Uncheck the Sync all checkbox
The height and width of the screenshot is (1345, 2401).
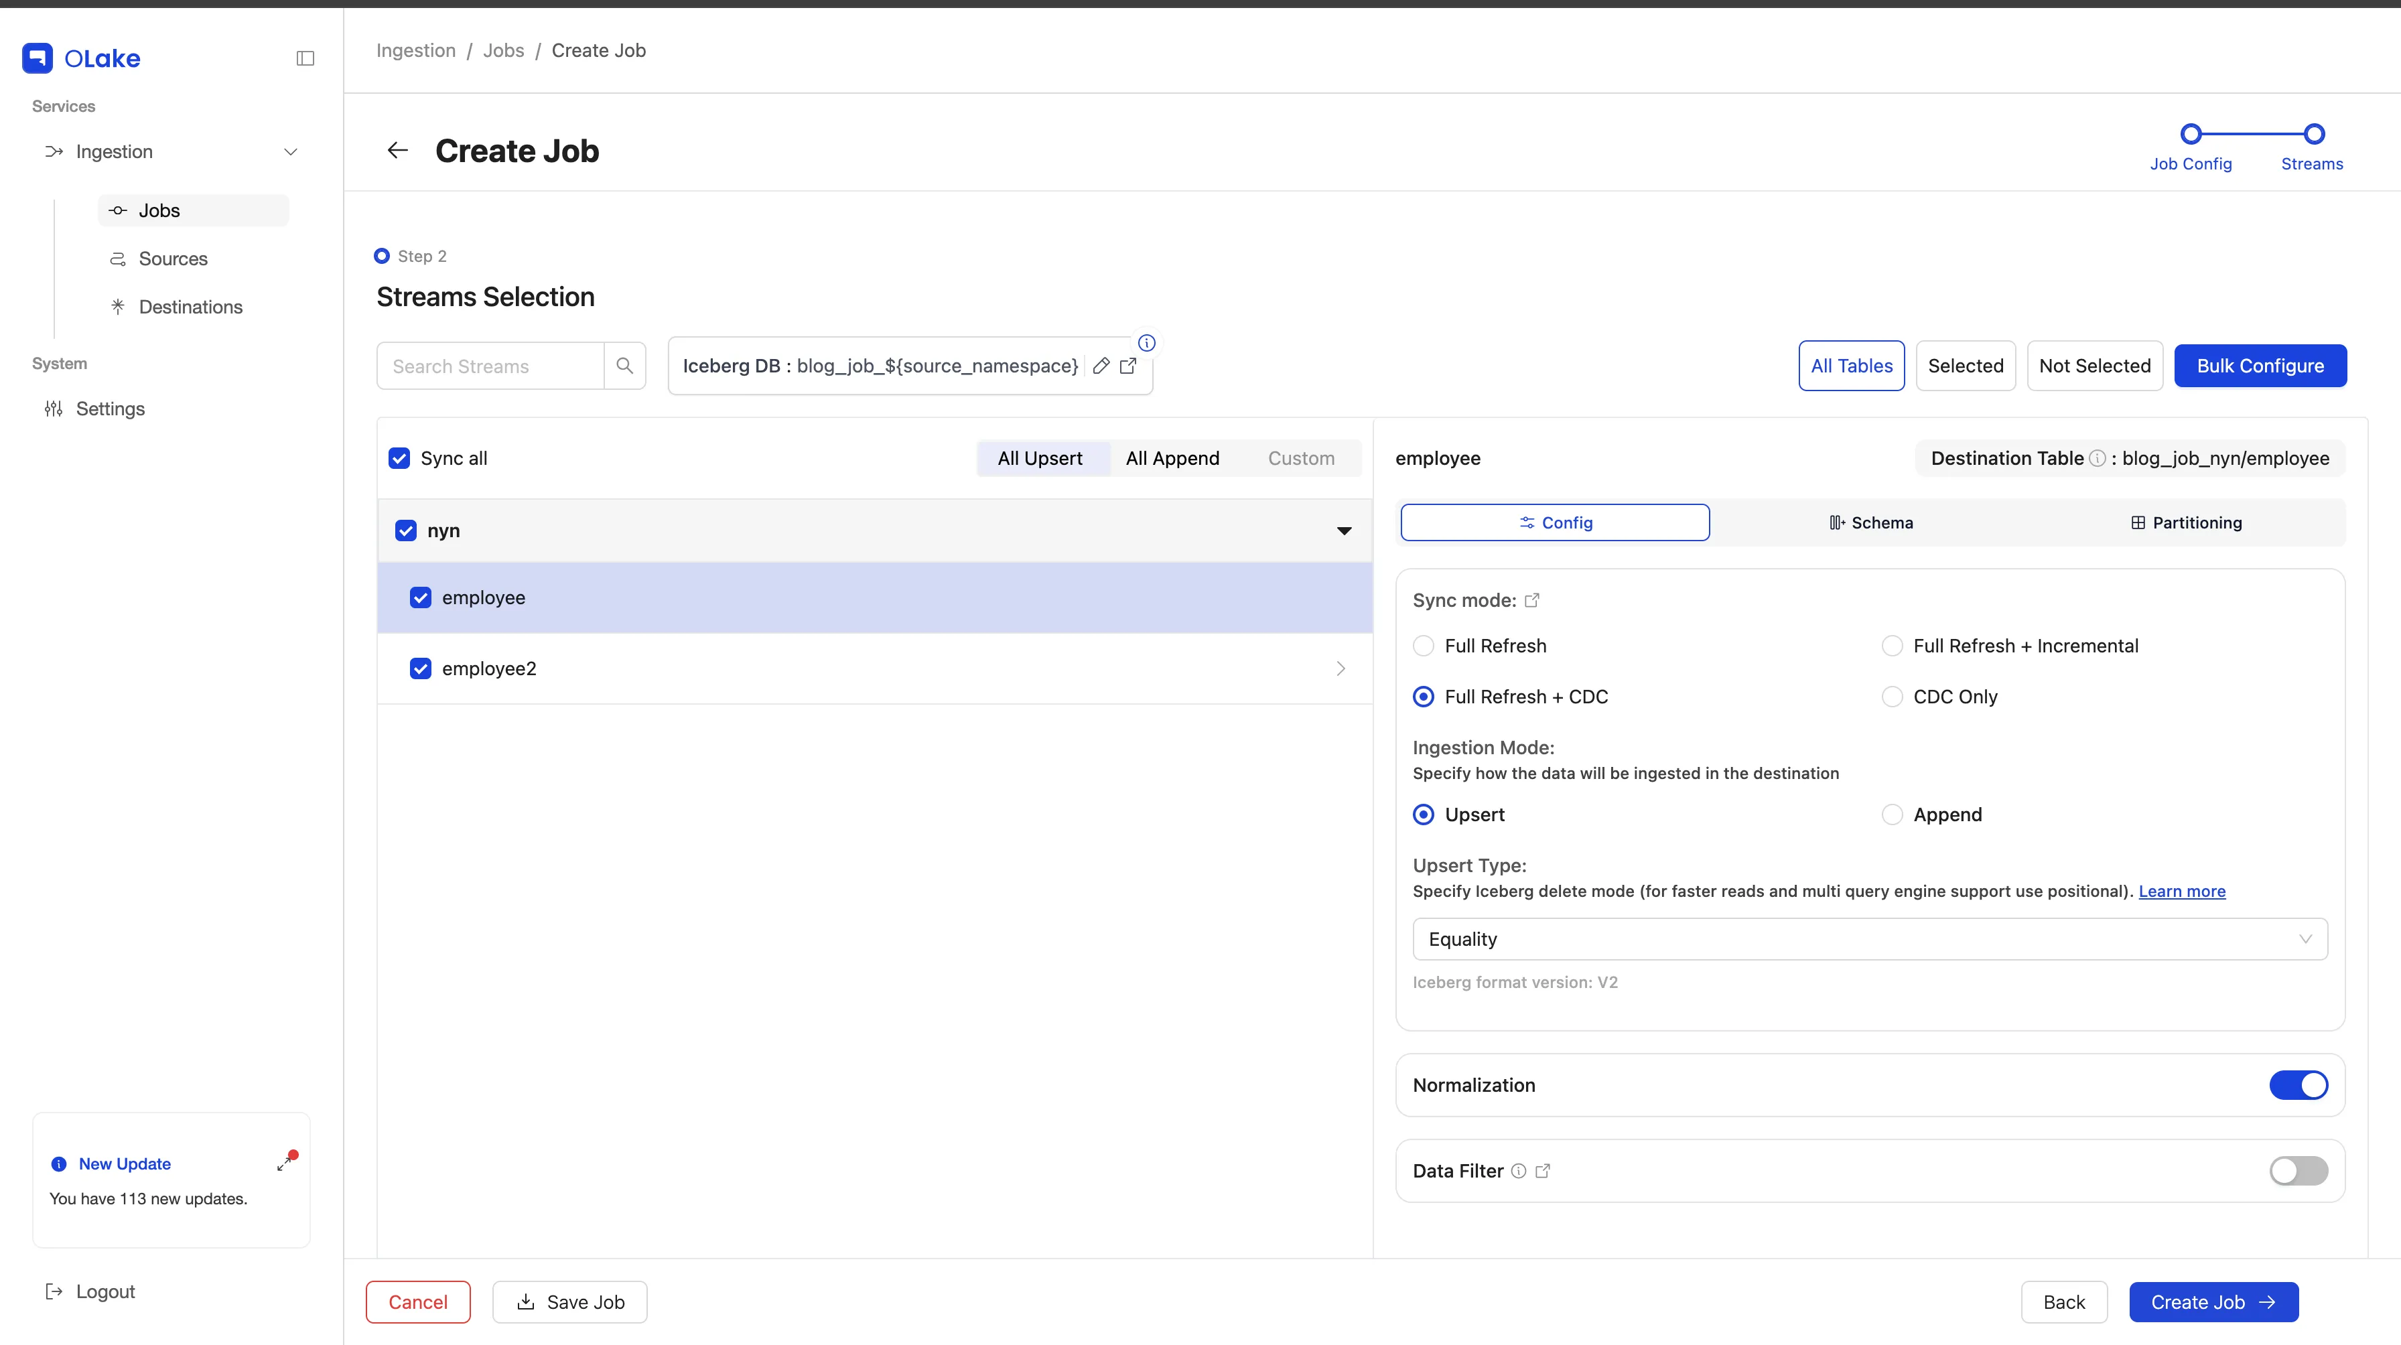click(399, 457)
